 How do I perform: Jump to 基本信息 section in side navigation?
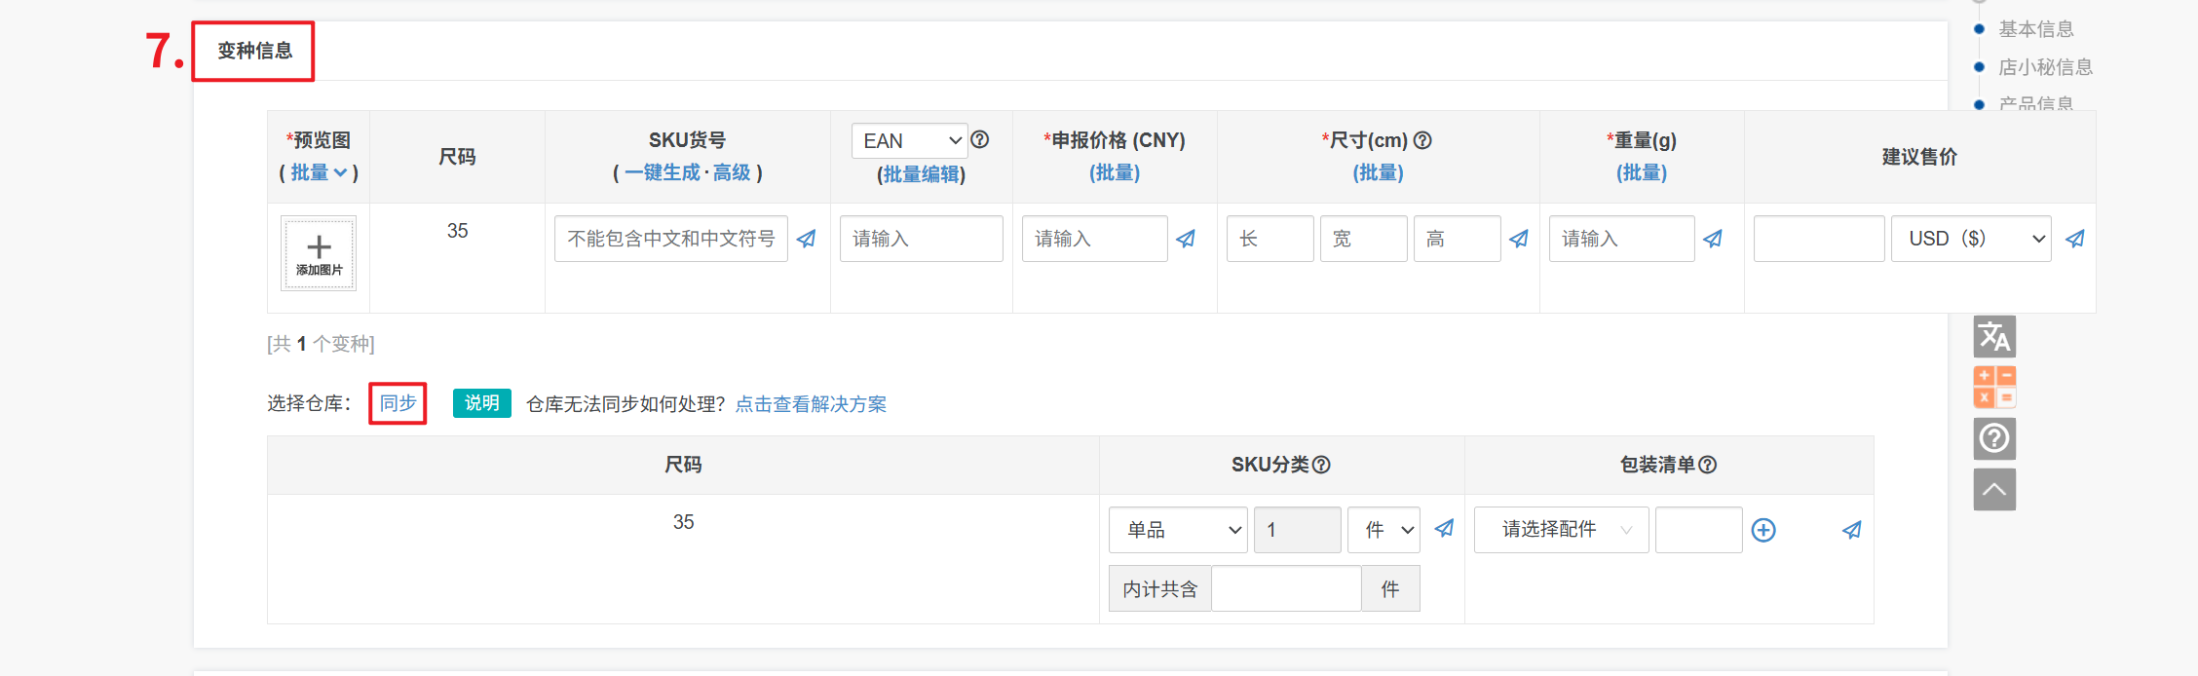[x=2035, y=29]
